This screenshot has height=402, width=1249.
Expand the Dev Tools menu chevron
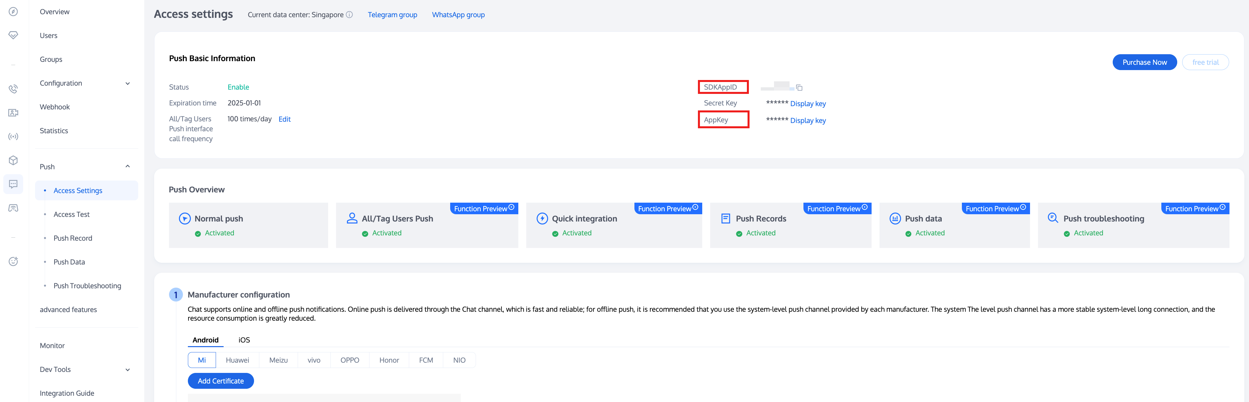128,370
